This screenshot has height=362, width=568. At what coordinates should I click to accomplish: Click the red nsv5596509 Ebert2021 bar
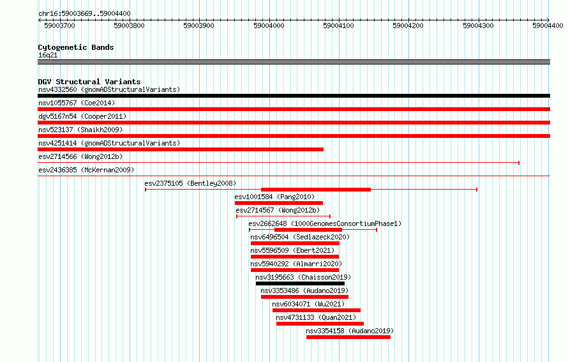(x=295, y=257)
